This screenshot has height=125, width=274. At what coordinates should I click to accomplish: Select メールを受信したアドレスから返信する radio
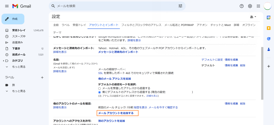pyautogui.click(x=100, y=88)
